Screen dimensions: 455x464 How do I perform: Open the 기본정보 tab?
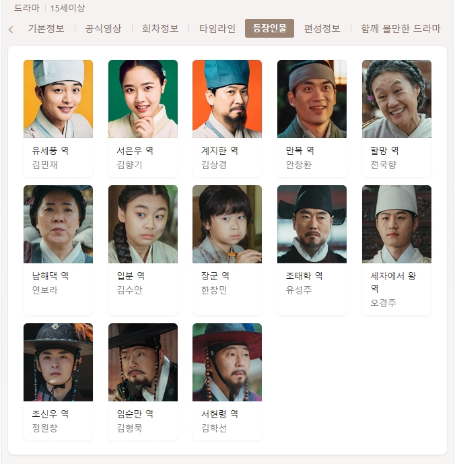pyautogui.click(x=46, y=28)
